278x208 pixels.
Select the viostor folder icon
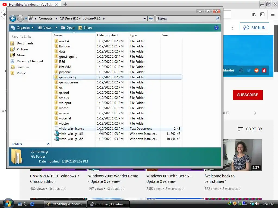click(56, 123)
